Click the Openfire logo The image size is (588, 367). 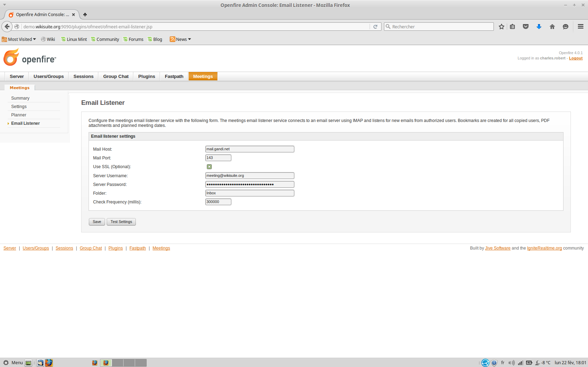point(30,58)
